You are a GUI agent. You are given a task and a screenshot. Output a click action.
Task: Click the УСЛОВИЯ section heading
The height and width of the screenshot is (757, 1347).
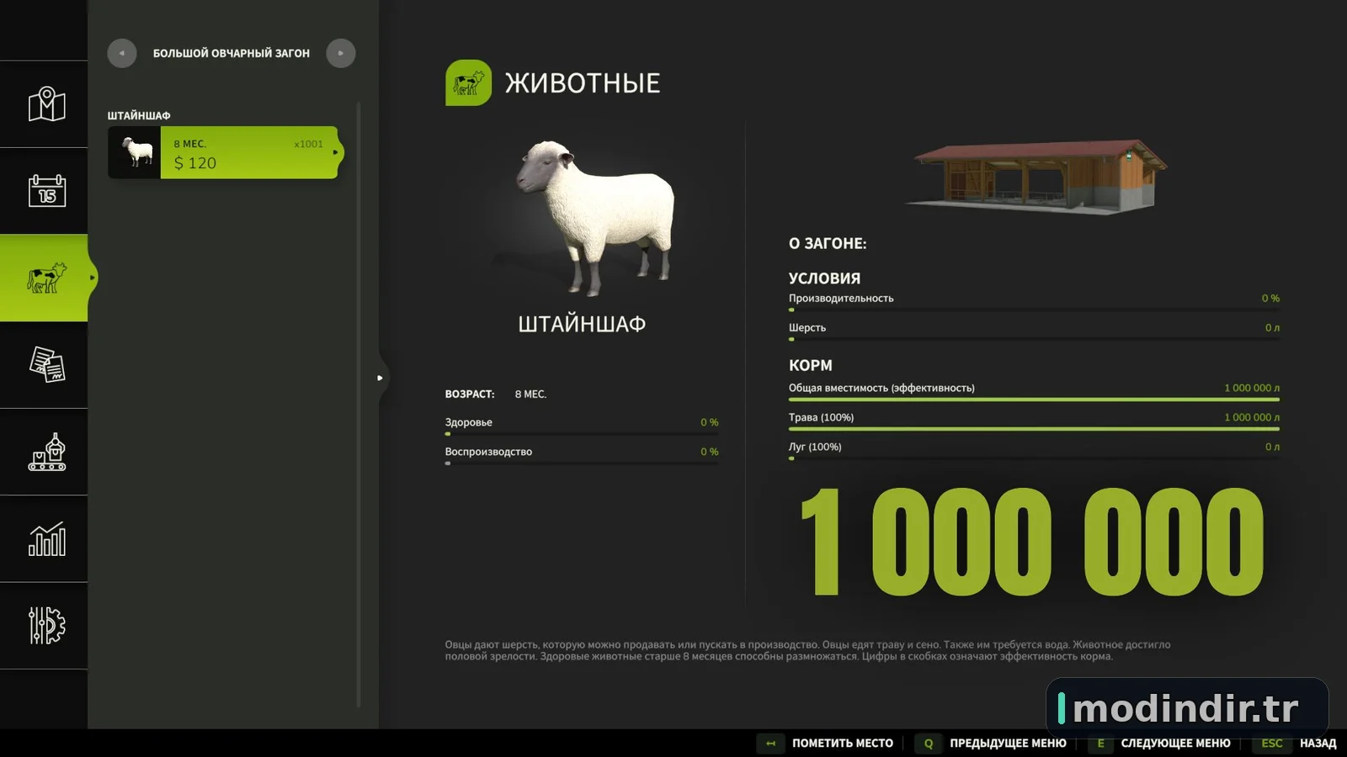pos(824,278)
